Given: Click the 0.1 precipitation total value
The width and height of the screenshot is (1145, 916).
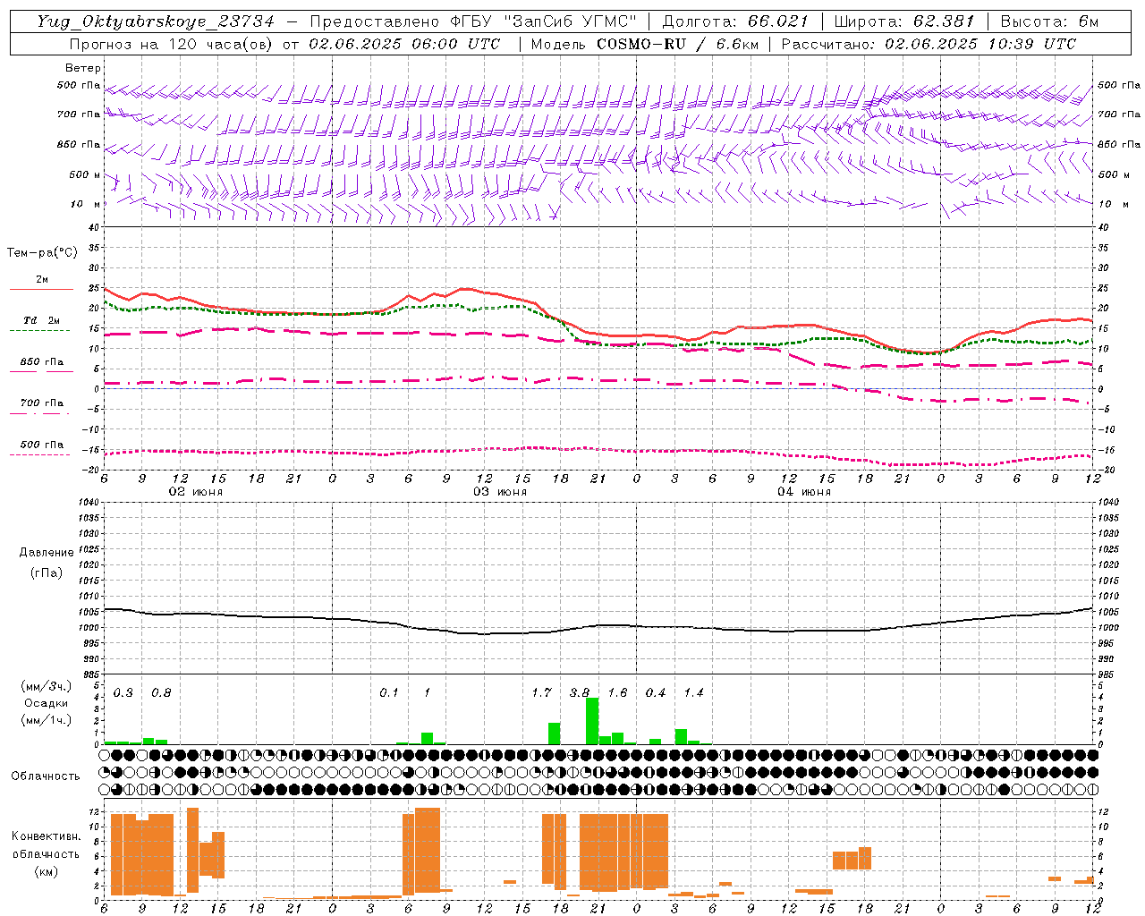Looking at the screenshot, I should click(x=389, y=692).
